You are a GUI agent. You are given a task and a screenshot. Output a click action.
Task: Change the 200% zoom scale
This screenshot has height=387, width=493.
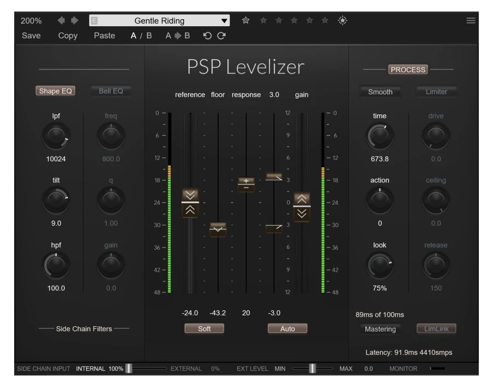coord(31,21)
